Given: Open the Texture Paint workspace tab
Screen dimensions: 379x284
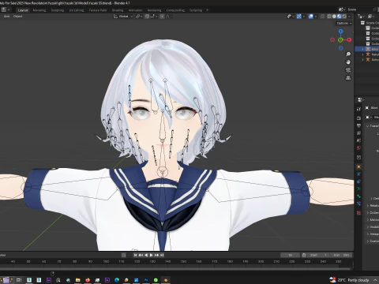Looking at the screenshot, I should (x=98, y=10).
